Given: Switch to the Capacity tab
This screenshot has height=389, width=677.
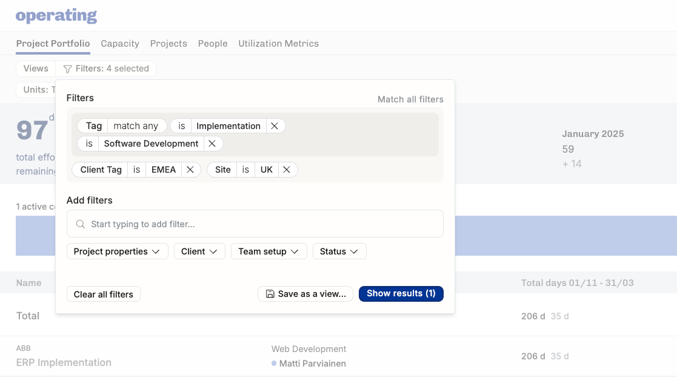Looking at the screenshot, I should [120, 44].
